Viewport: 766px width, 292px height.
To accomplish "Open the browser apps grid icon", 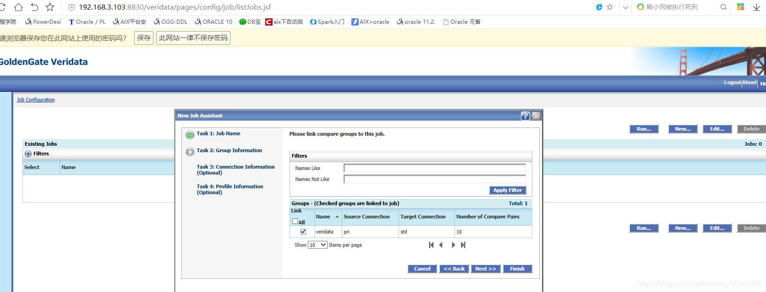I will [x=740, y=6].
